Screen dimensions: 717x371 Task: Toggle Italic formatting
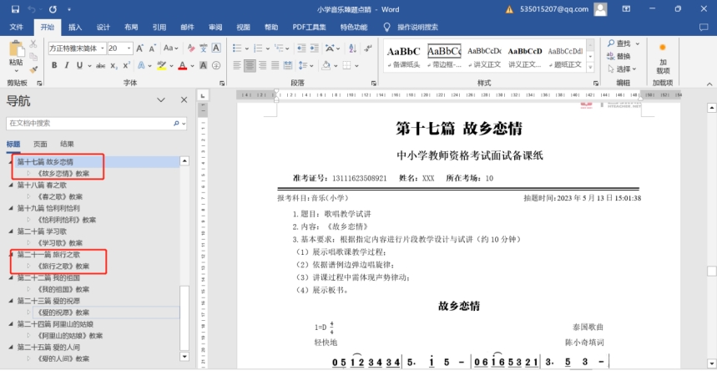65,65
